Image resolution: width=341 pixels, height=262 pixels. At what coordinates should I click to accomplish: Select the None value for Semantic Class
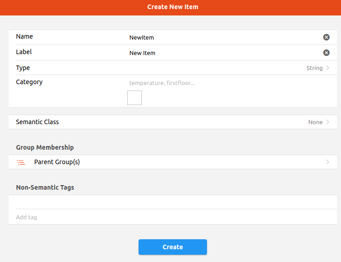(x=315, y=122)
